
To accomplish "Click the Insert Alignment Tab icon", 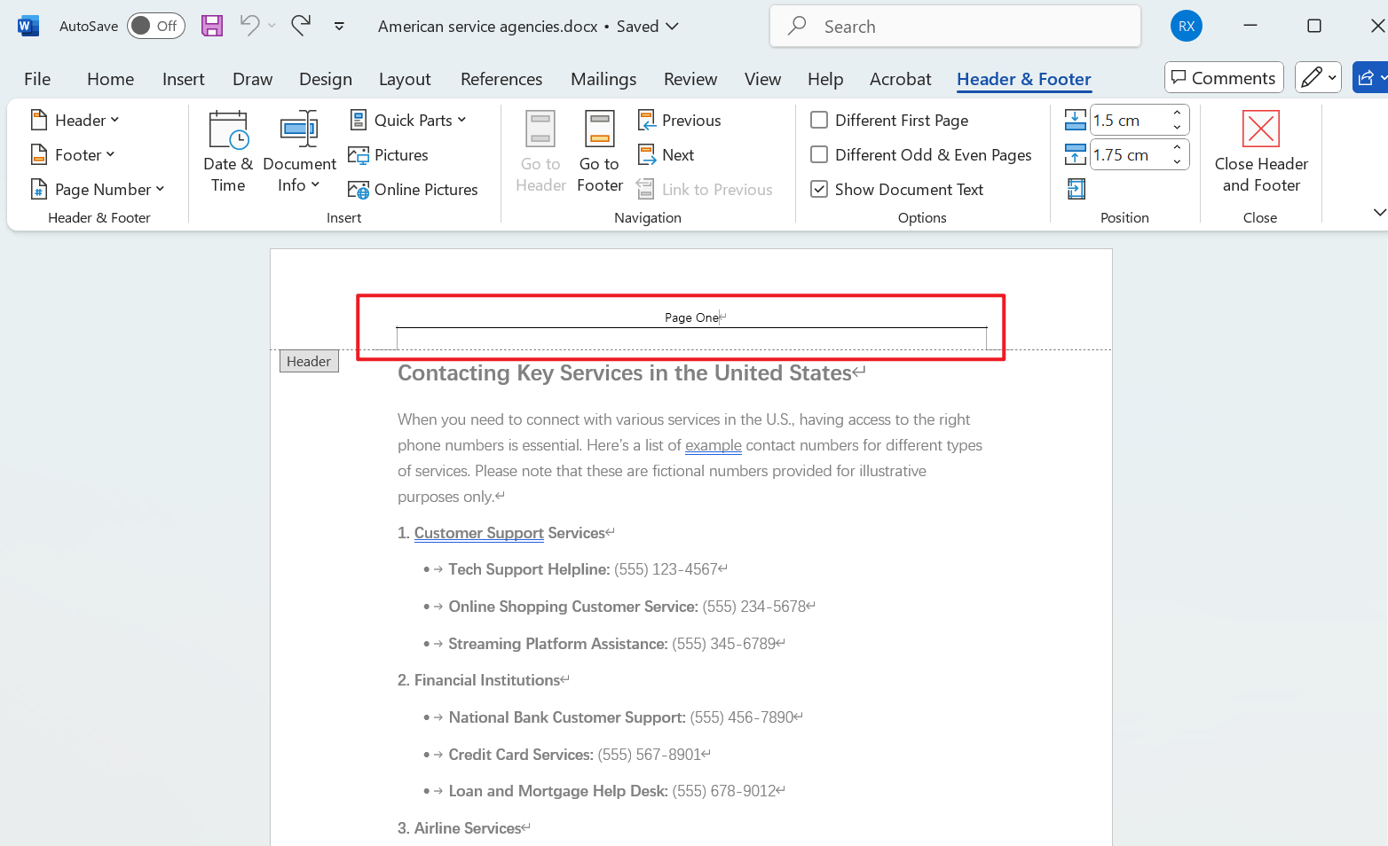I will (x=1076, y=189).
